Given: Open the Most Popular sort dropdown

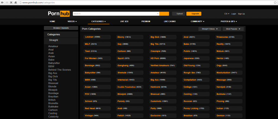Looking at the screenshot, I should pos(233,29).
